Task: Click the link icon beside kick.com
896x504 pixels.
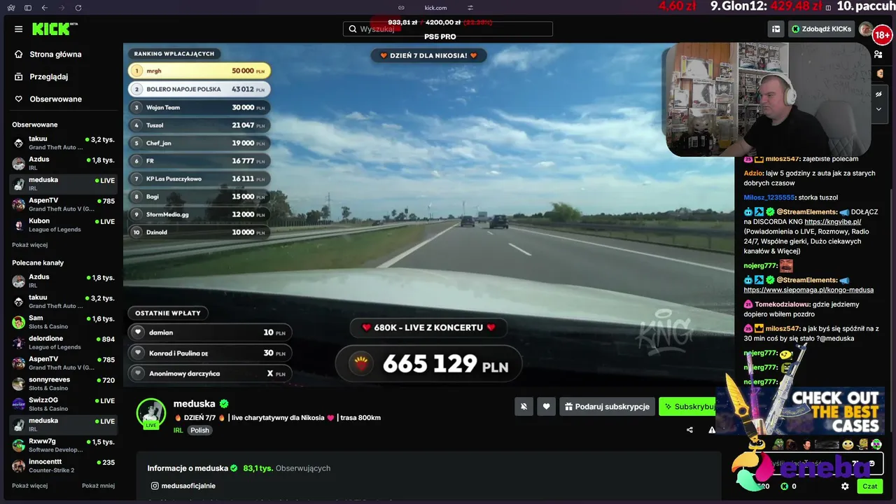Action: pos(401,8)
